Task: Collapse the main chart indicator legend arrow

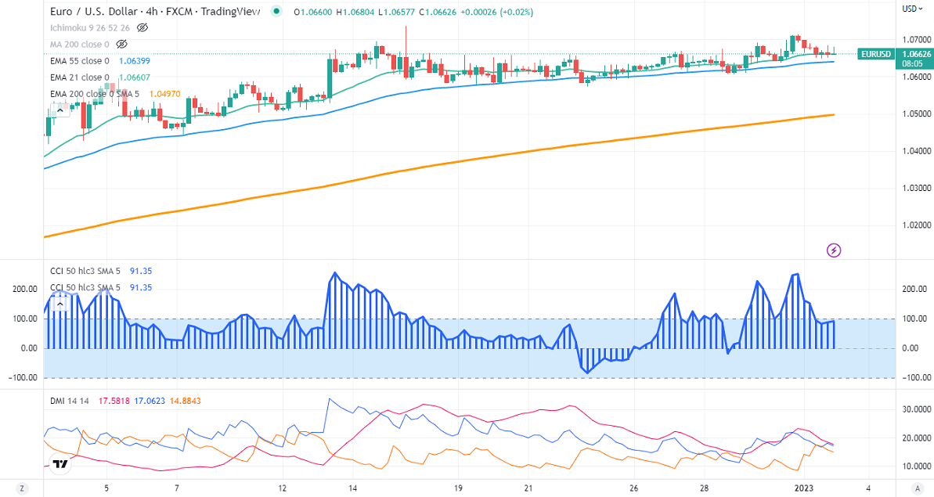Action: click(60, 110)
